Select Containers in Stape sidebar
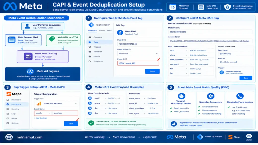Viewport: 258px width, 145px height. point(17,104)
